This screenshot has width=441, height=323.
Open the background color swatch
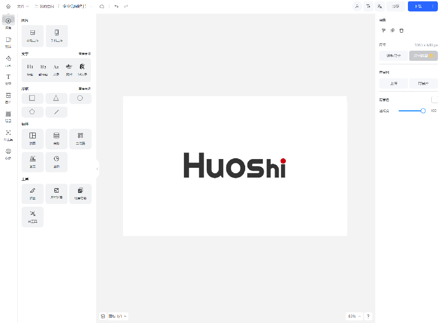[x=434, y=100]
